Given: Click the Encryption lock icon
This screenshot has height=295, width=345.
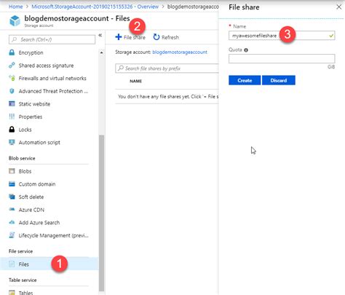Looking at the screenshot, I should click(12, 52).
